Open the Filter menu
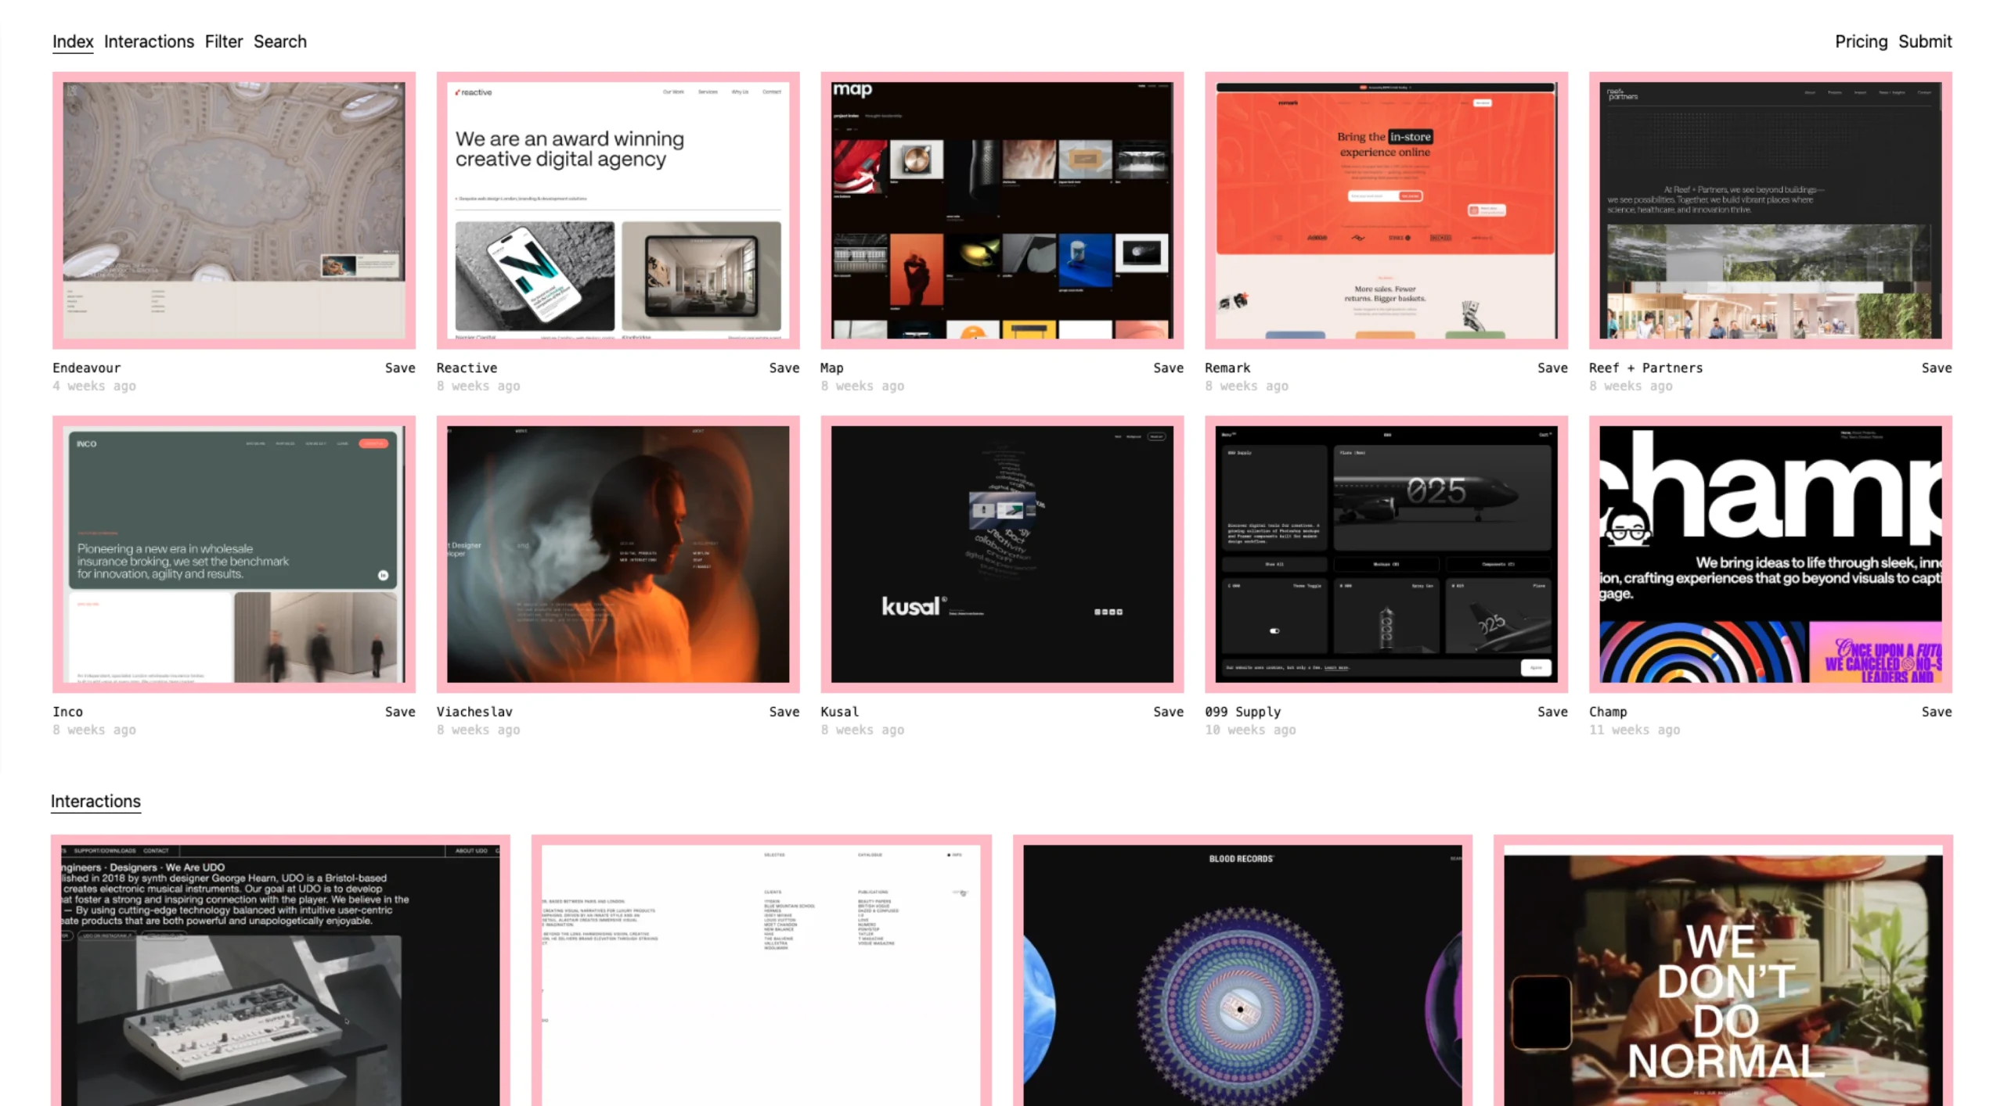The width and height of the screenshot is (2004, 1106). [224, 41]
